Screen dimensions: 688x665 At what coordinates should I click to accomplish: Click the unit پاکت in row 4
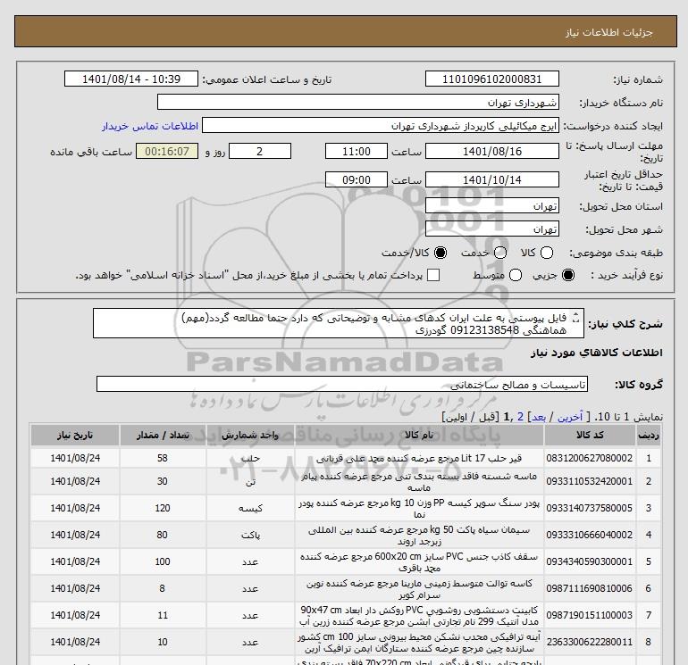250,535
